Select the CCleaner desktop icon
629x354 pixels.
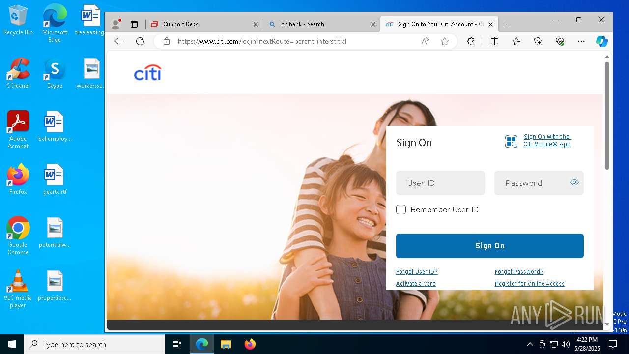point(18,73)
